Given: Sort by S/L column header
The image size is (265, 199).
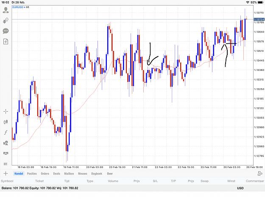Looking at the screenshot, I should (155, 181).
